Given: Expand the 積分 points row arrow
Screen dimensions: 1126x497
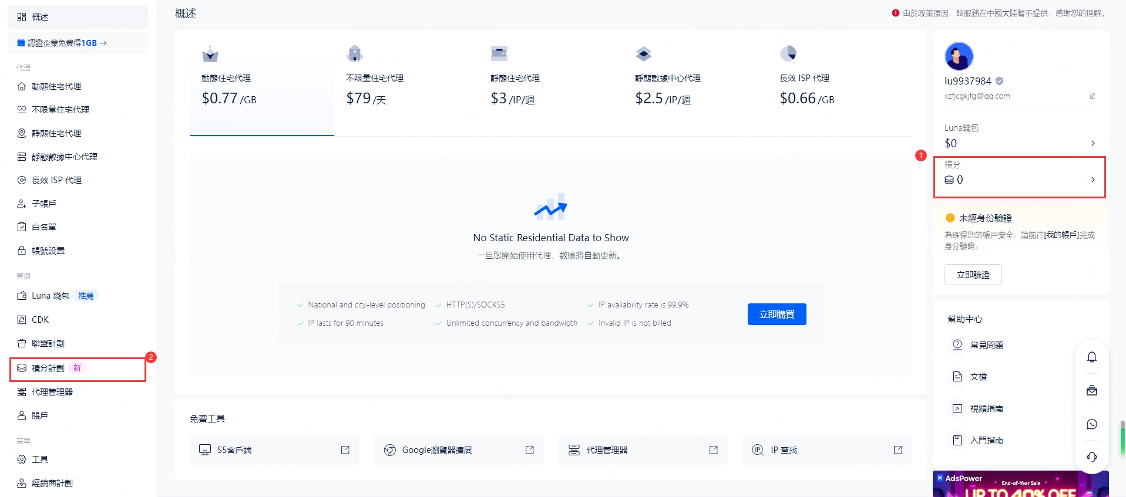Looking at the screenshot, I should pos(1093,180).
